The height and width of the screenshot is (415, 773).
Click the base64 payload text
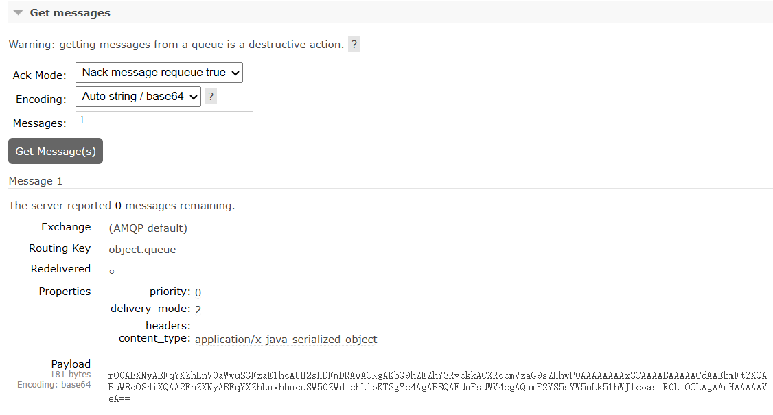coord(437,387)
